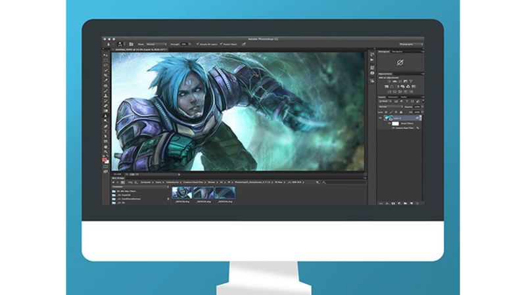Open the Brush panel toggle in options bar
Viewport: 526px width, 295px height.
pyautogui.click(x=131, y=44)
